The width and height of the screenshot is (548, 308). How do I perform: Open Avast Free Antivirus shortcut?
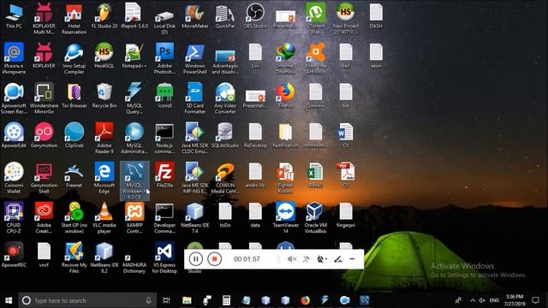pos(316,58)
